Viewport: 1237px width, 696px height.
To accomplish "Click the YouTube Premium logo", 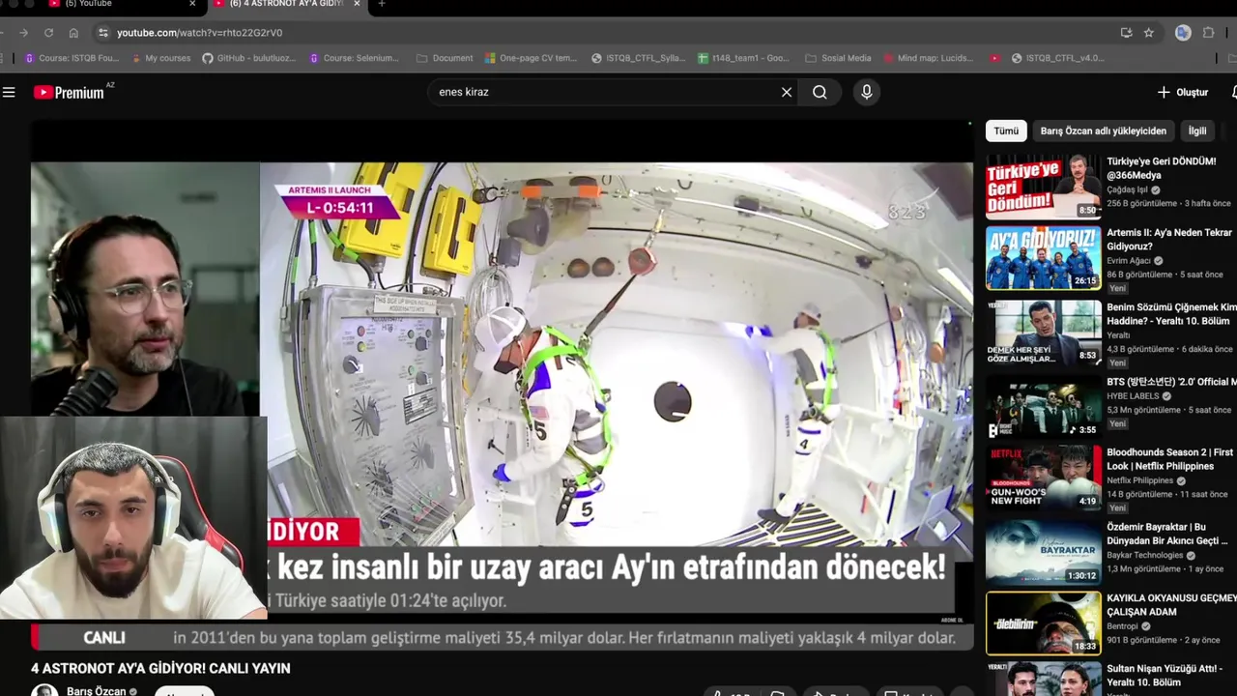I will (x=70, y=92).
